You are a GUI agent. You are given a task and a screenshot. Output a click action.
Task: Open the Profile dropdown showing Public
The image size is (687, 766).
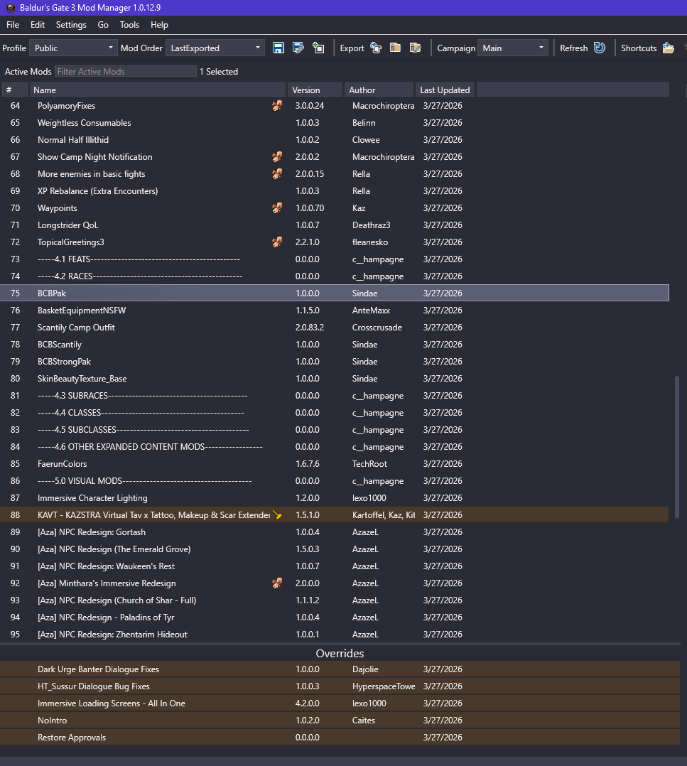click(x=73, y=48)
